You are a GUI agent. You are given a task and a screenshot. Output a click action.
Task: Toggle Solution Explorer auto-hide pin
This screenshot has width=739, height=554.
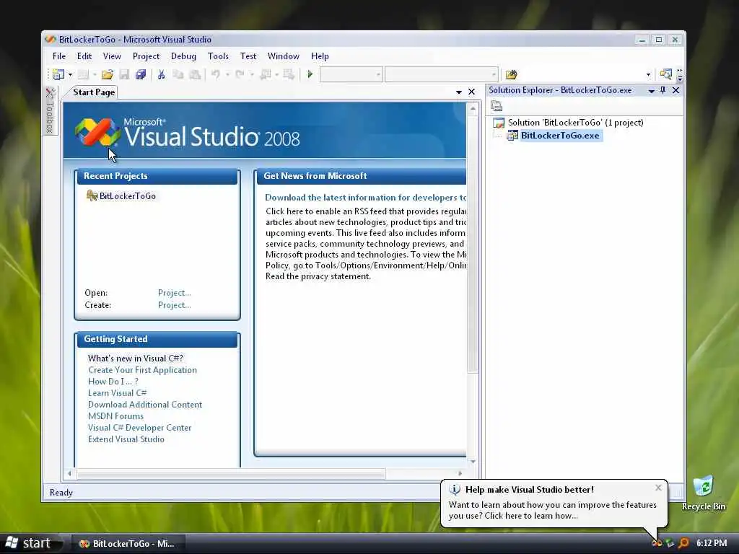point(663,90)
